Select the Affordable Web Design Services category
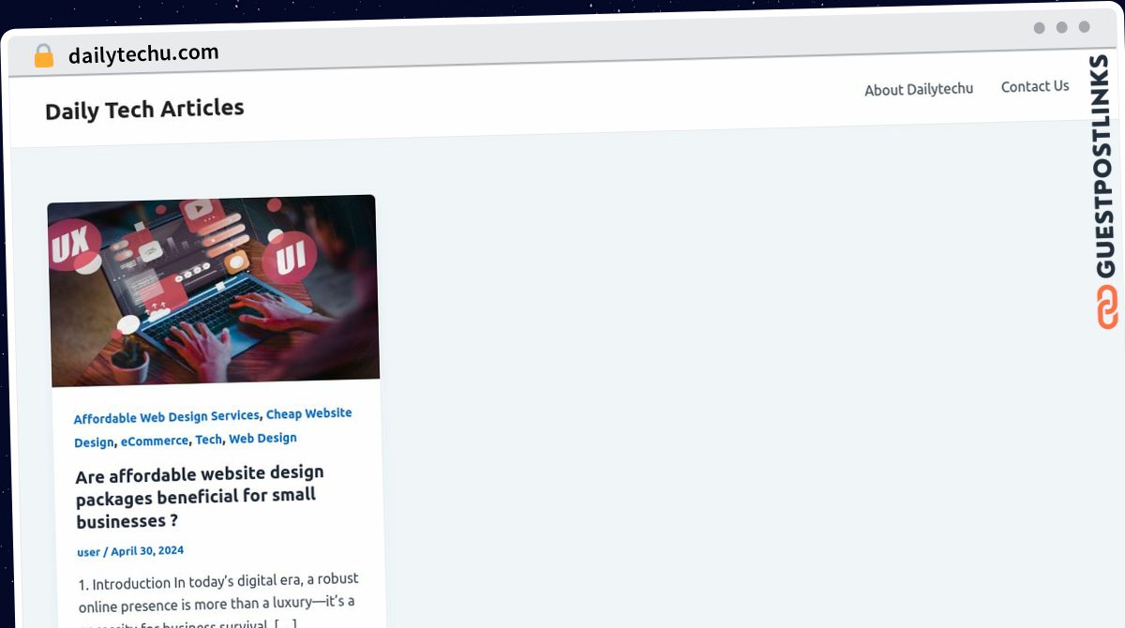The image size is (1125, 628). click(166, 417)
